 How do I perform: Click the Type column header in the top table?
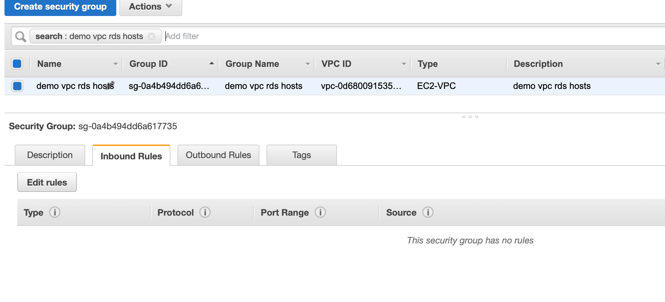pyautogui.click(x=428, y=64)
